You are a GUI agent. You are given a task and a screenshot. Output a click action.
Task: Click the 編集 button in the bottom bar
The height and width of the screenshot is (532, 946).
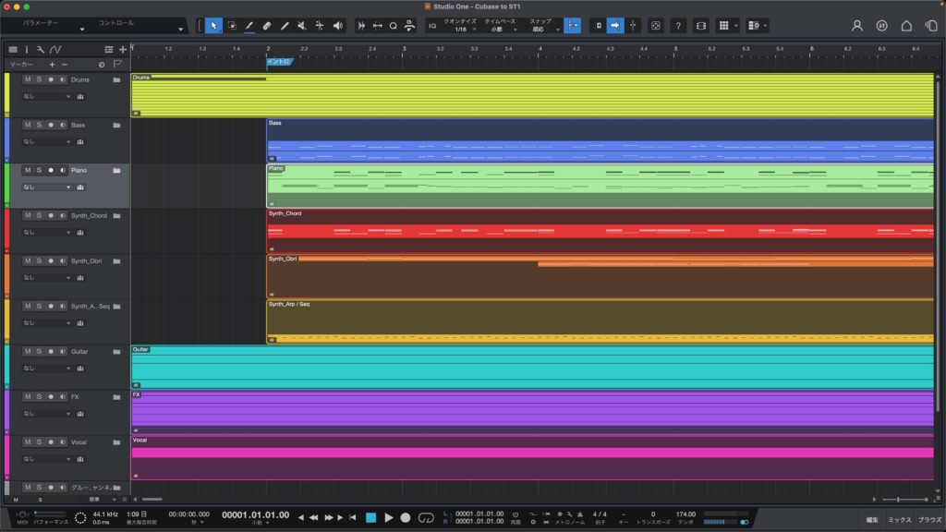pos(873,518)
